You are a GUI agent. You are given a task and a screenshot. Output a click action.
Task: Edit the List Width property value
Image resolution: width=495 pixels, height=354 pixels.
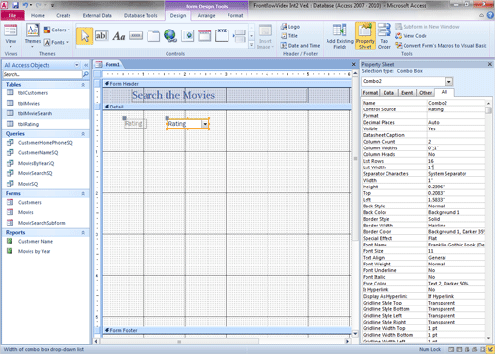point(456,167)
